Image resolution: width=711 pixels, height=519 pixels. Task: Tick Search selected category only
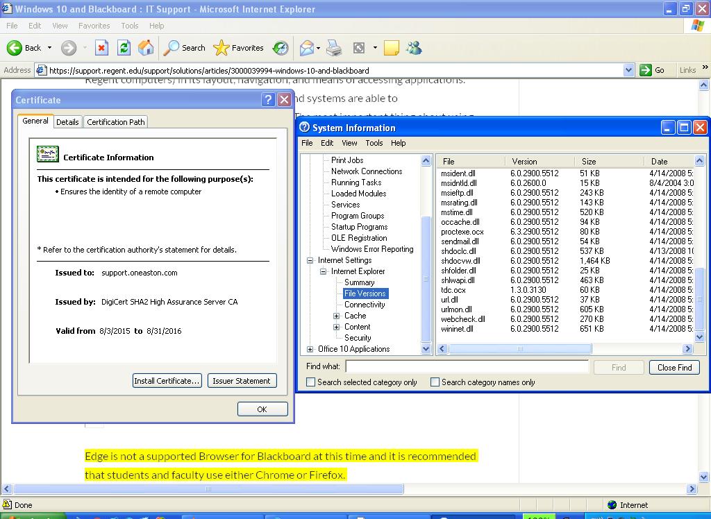310,382
